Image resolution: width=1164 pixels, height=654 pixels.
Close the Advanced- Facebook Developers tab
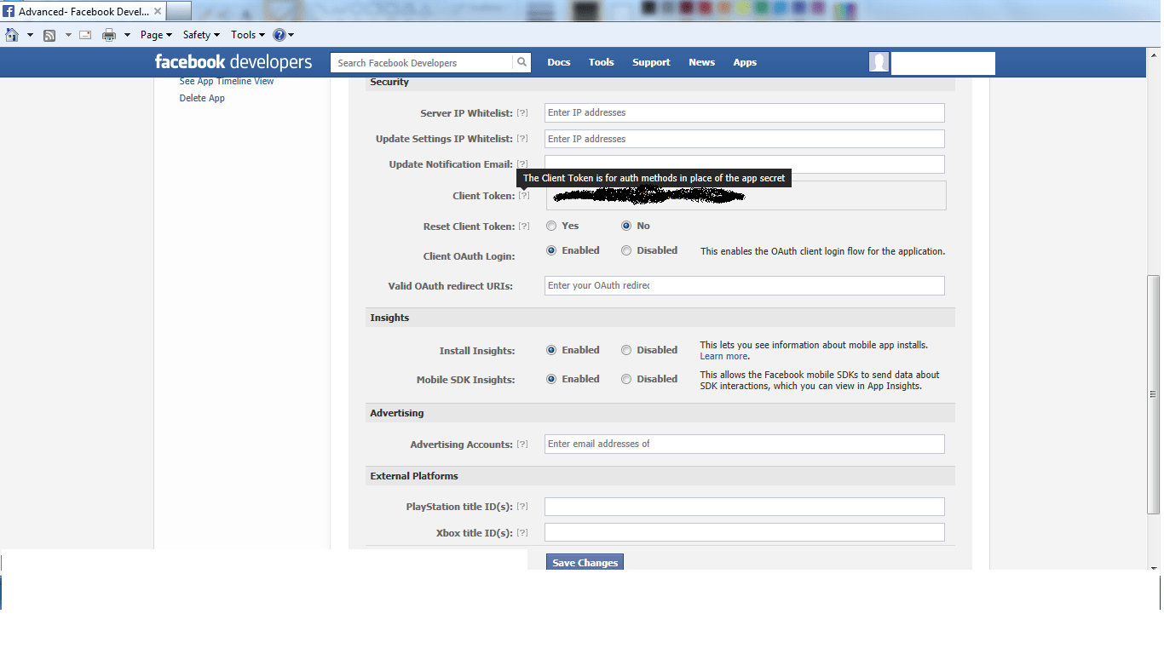(x=157, y=11)
